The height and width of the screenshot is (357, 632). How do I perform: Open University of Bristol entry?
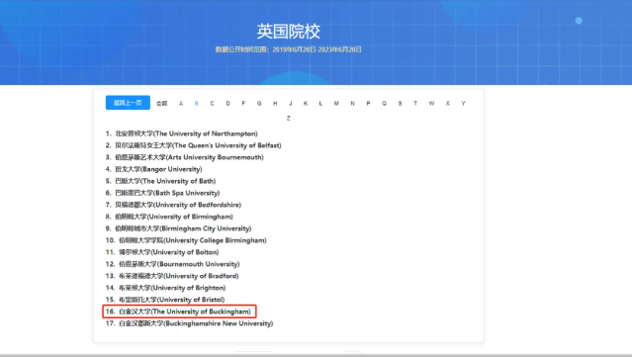165,300
